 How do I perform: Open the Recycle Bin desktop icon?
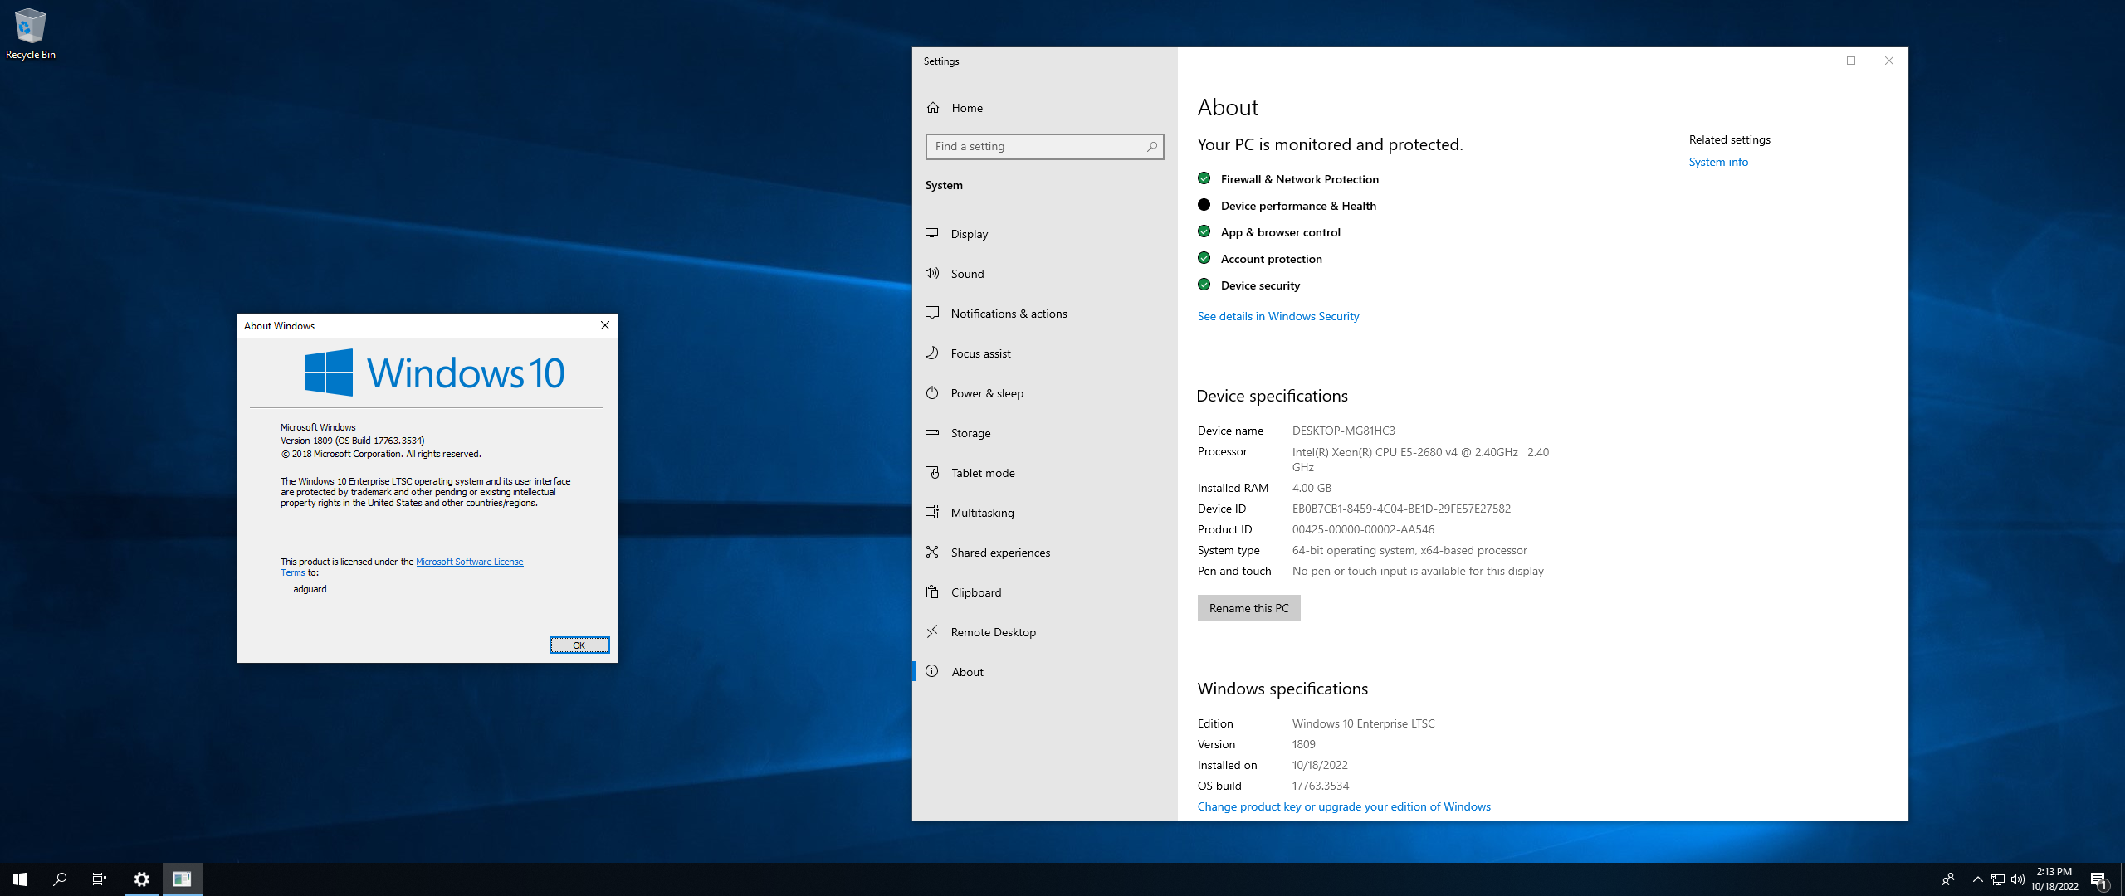pos(30,33)
